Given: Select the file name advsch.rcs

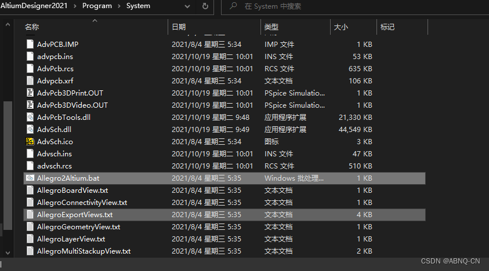Looking at the screenshot, I should coord(55,166).
